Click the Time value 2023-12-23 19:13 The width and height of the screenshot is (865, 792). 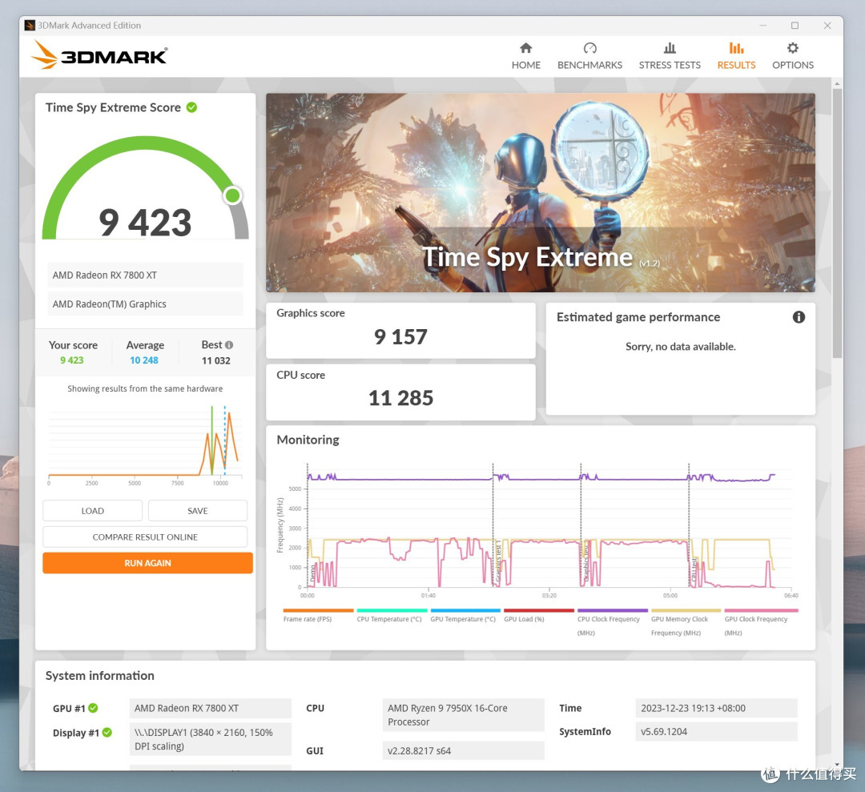[716, 708]
